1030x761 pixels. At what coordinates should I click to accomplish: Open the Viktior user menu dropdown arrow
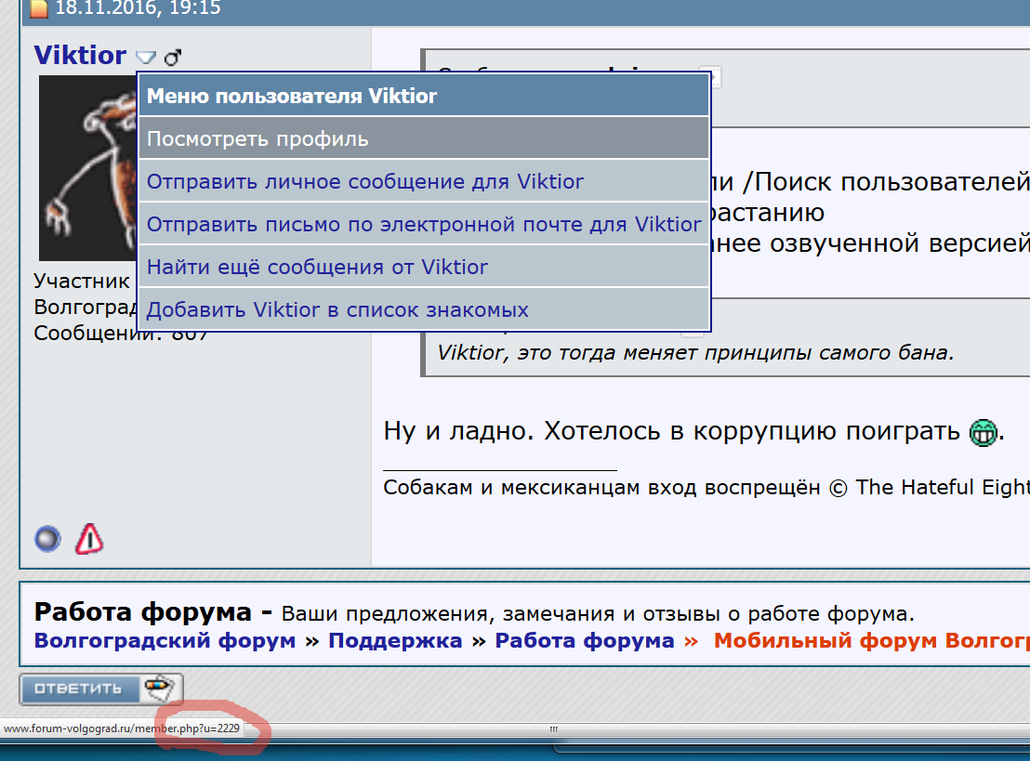(x=146, y=58)
